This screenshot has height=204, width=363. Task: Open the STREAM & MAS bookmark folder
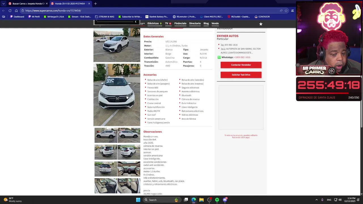105,17
